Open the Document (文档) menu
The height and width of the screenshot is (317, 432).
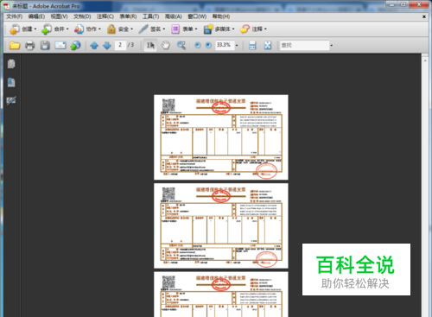pos(82,16)
